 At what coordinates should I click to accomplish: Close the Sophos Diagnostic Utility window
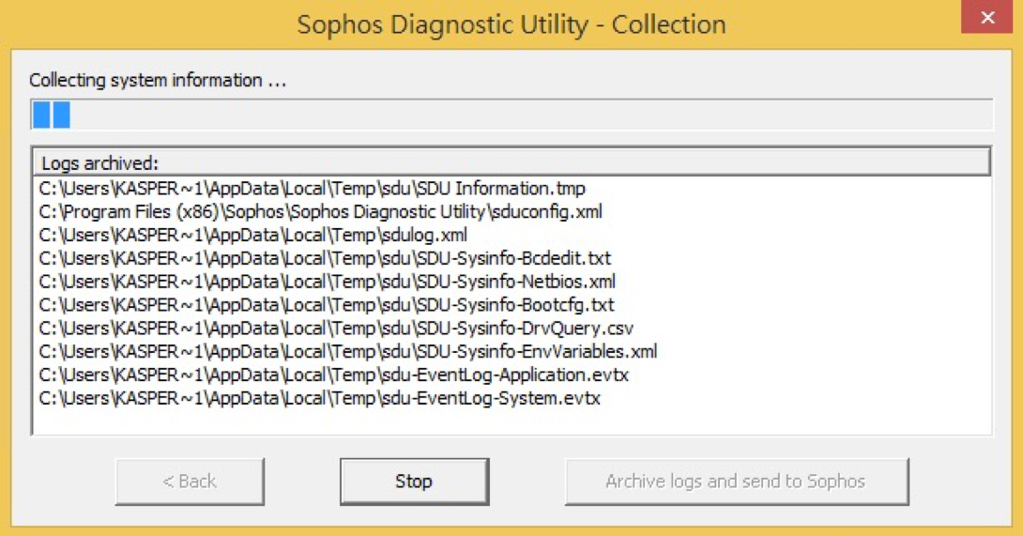987,17
